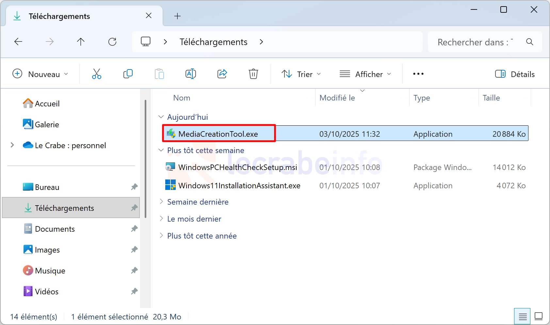Refresh the folder view
Screen dimensions: 550x325
tap(112, 42)
